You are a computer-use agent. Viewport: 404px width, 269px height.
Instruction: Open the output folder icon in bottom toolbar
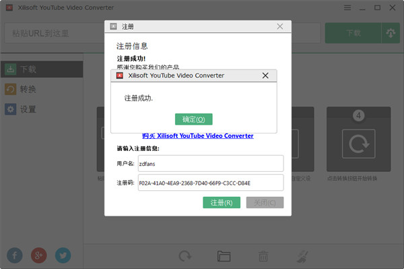point(224,256)
